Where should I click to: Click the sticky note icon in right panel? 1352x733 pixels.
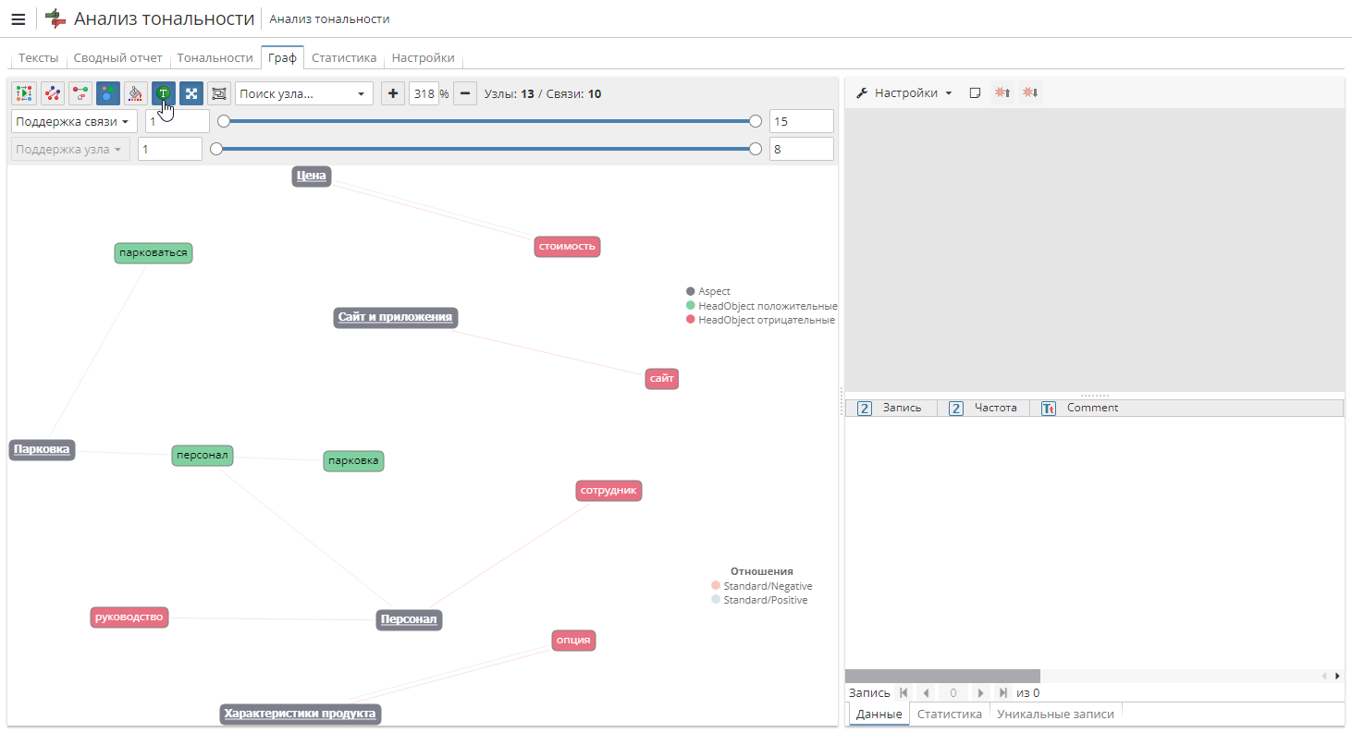[975, 93]
